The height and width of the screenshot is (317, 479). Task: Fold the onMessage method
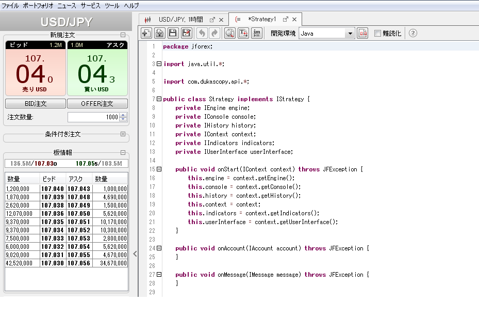(159, 275)
